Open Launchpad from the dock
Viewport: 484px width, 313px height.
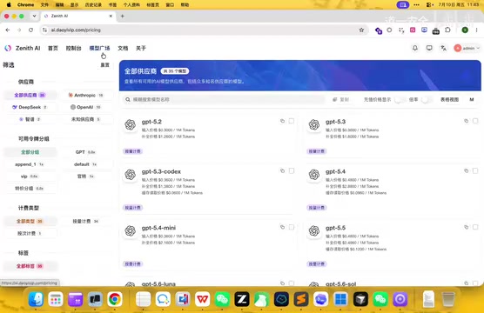coord(56,299)
